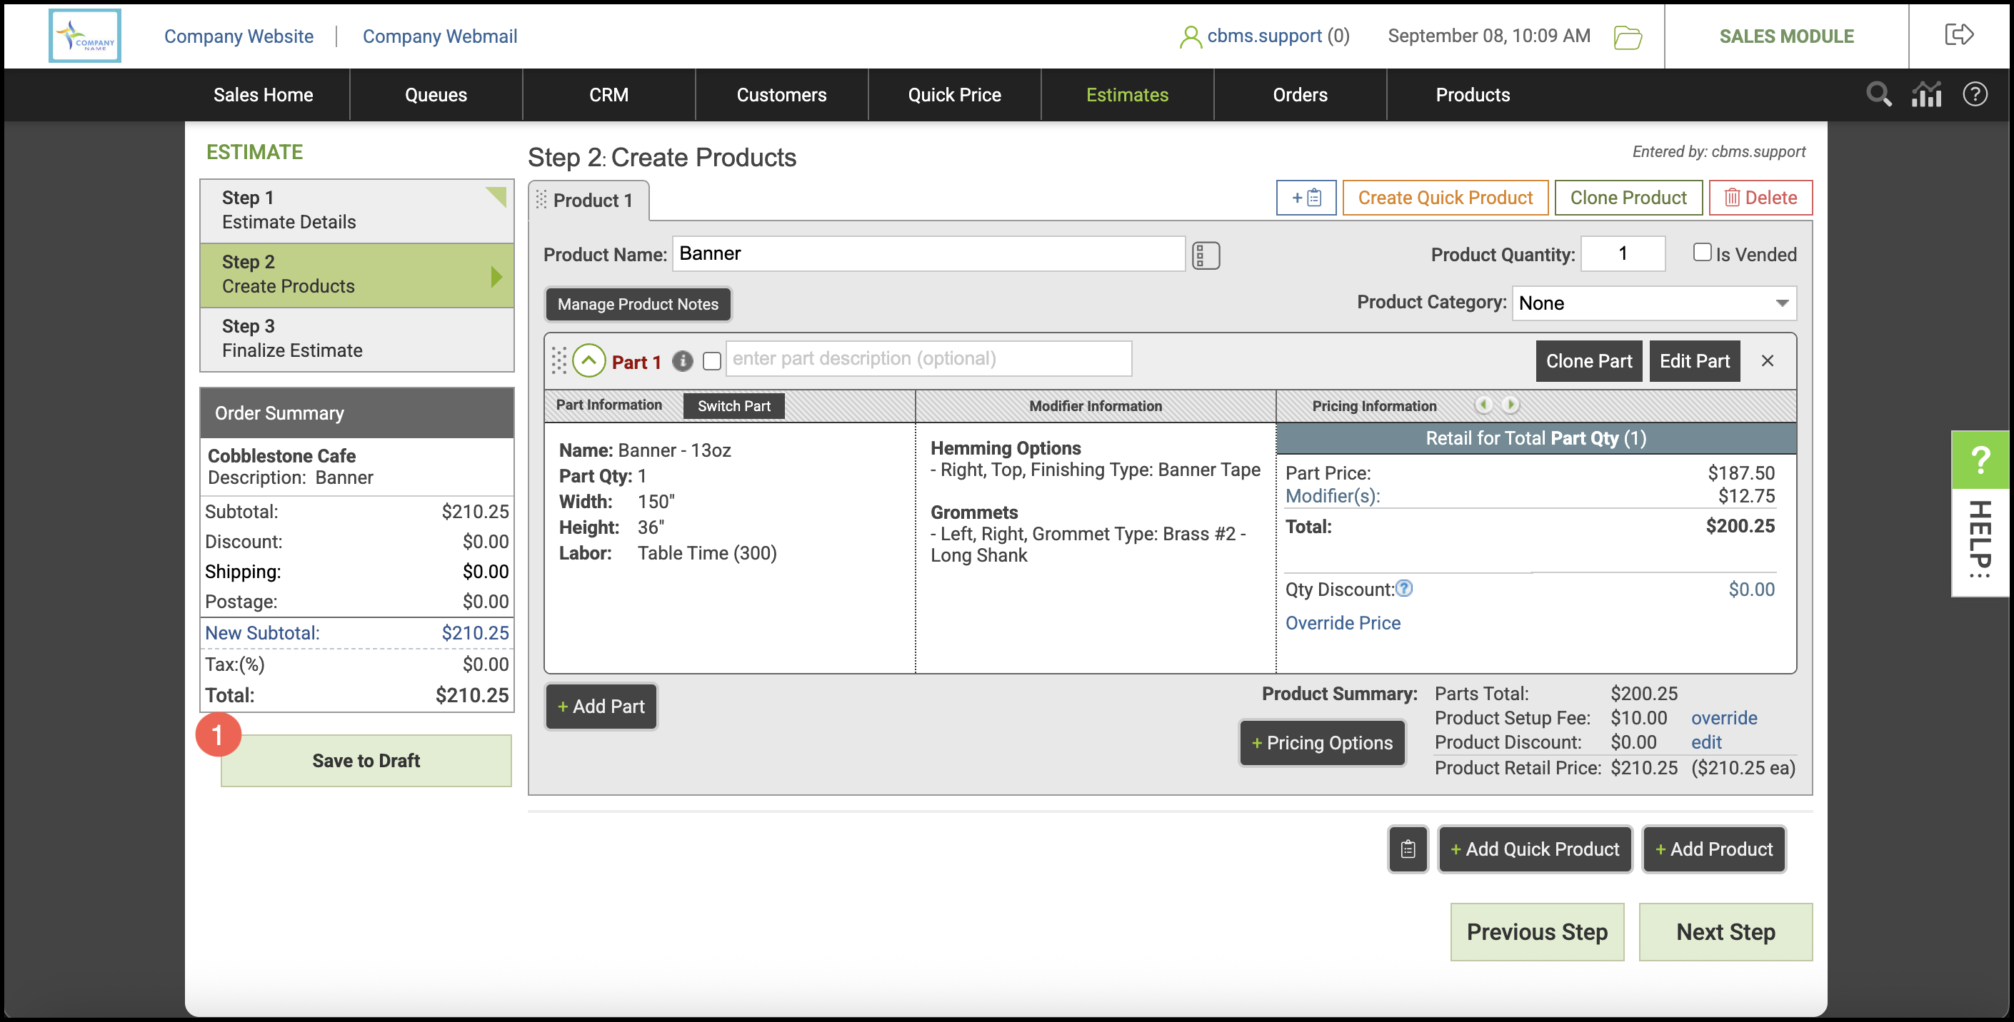Open the green folder icon

pyautogui.click(x=1627, y=36)
